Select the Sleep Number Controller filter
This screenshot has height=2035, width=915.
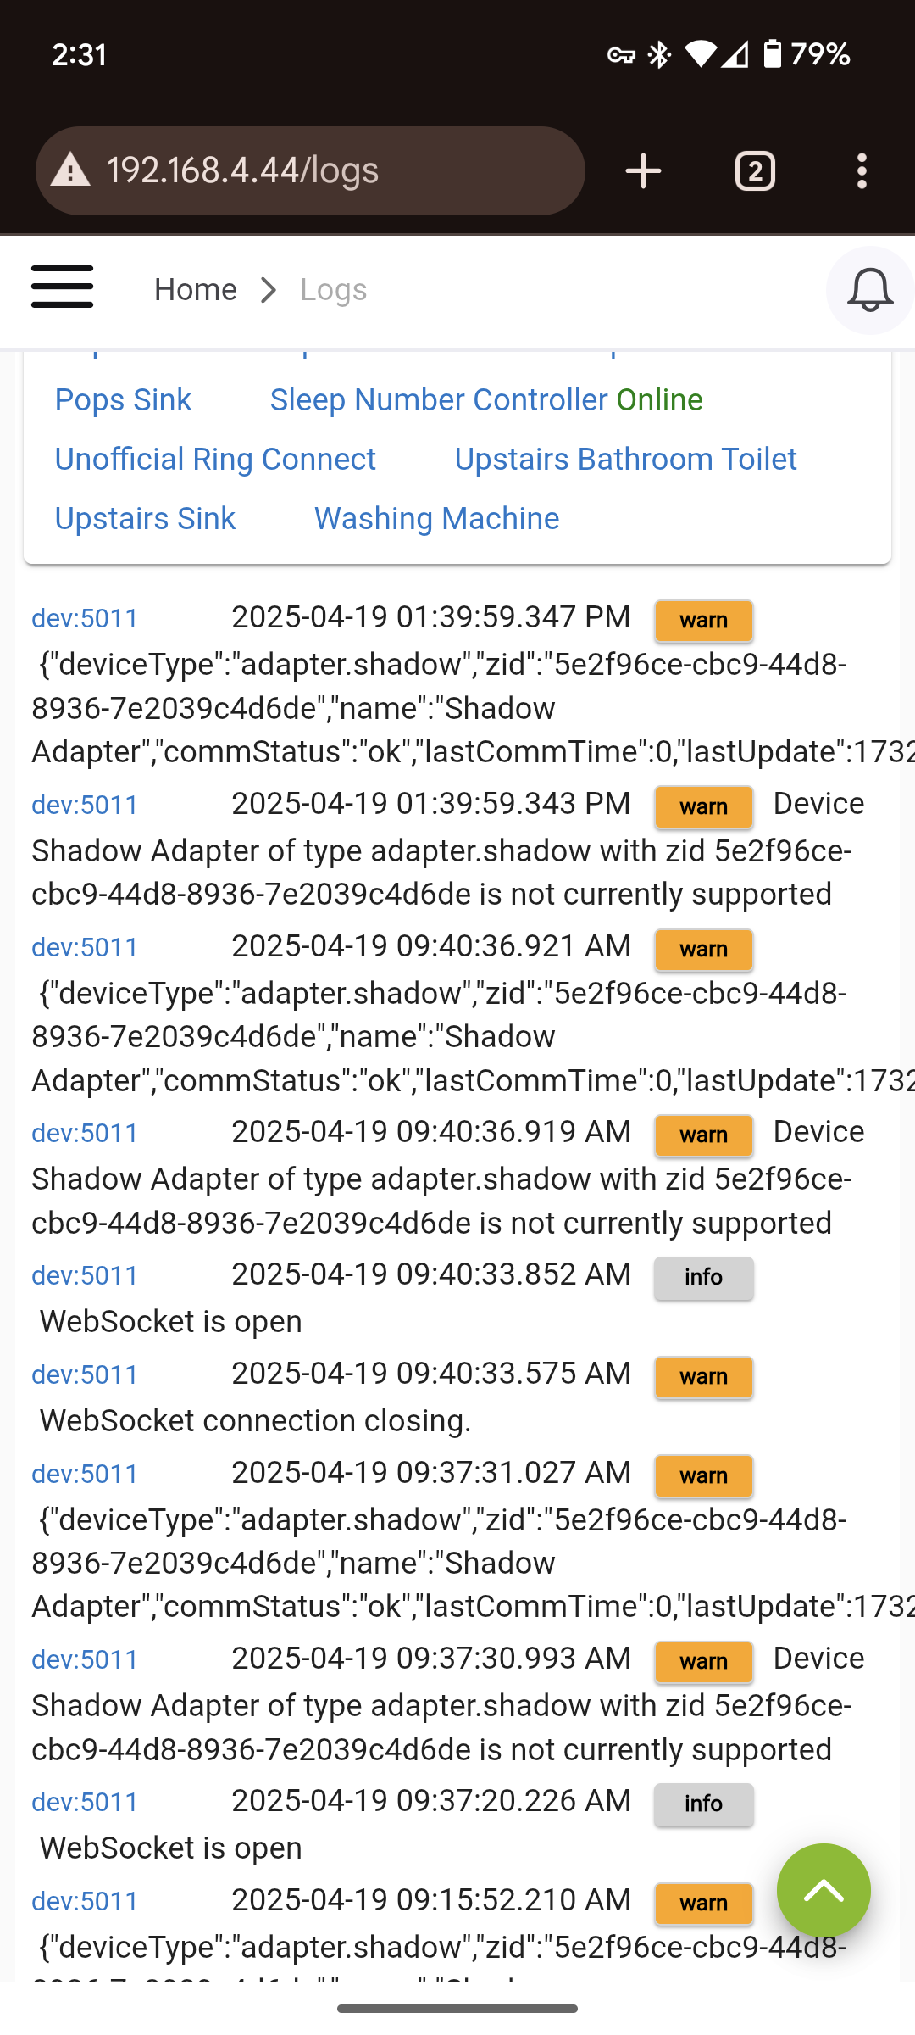click(438, 400)
